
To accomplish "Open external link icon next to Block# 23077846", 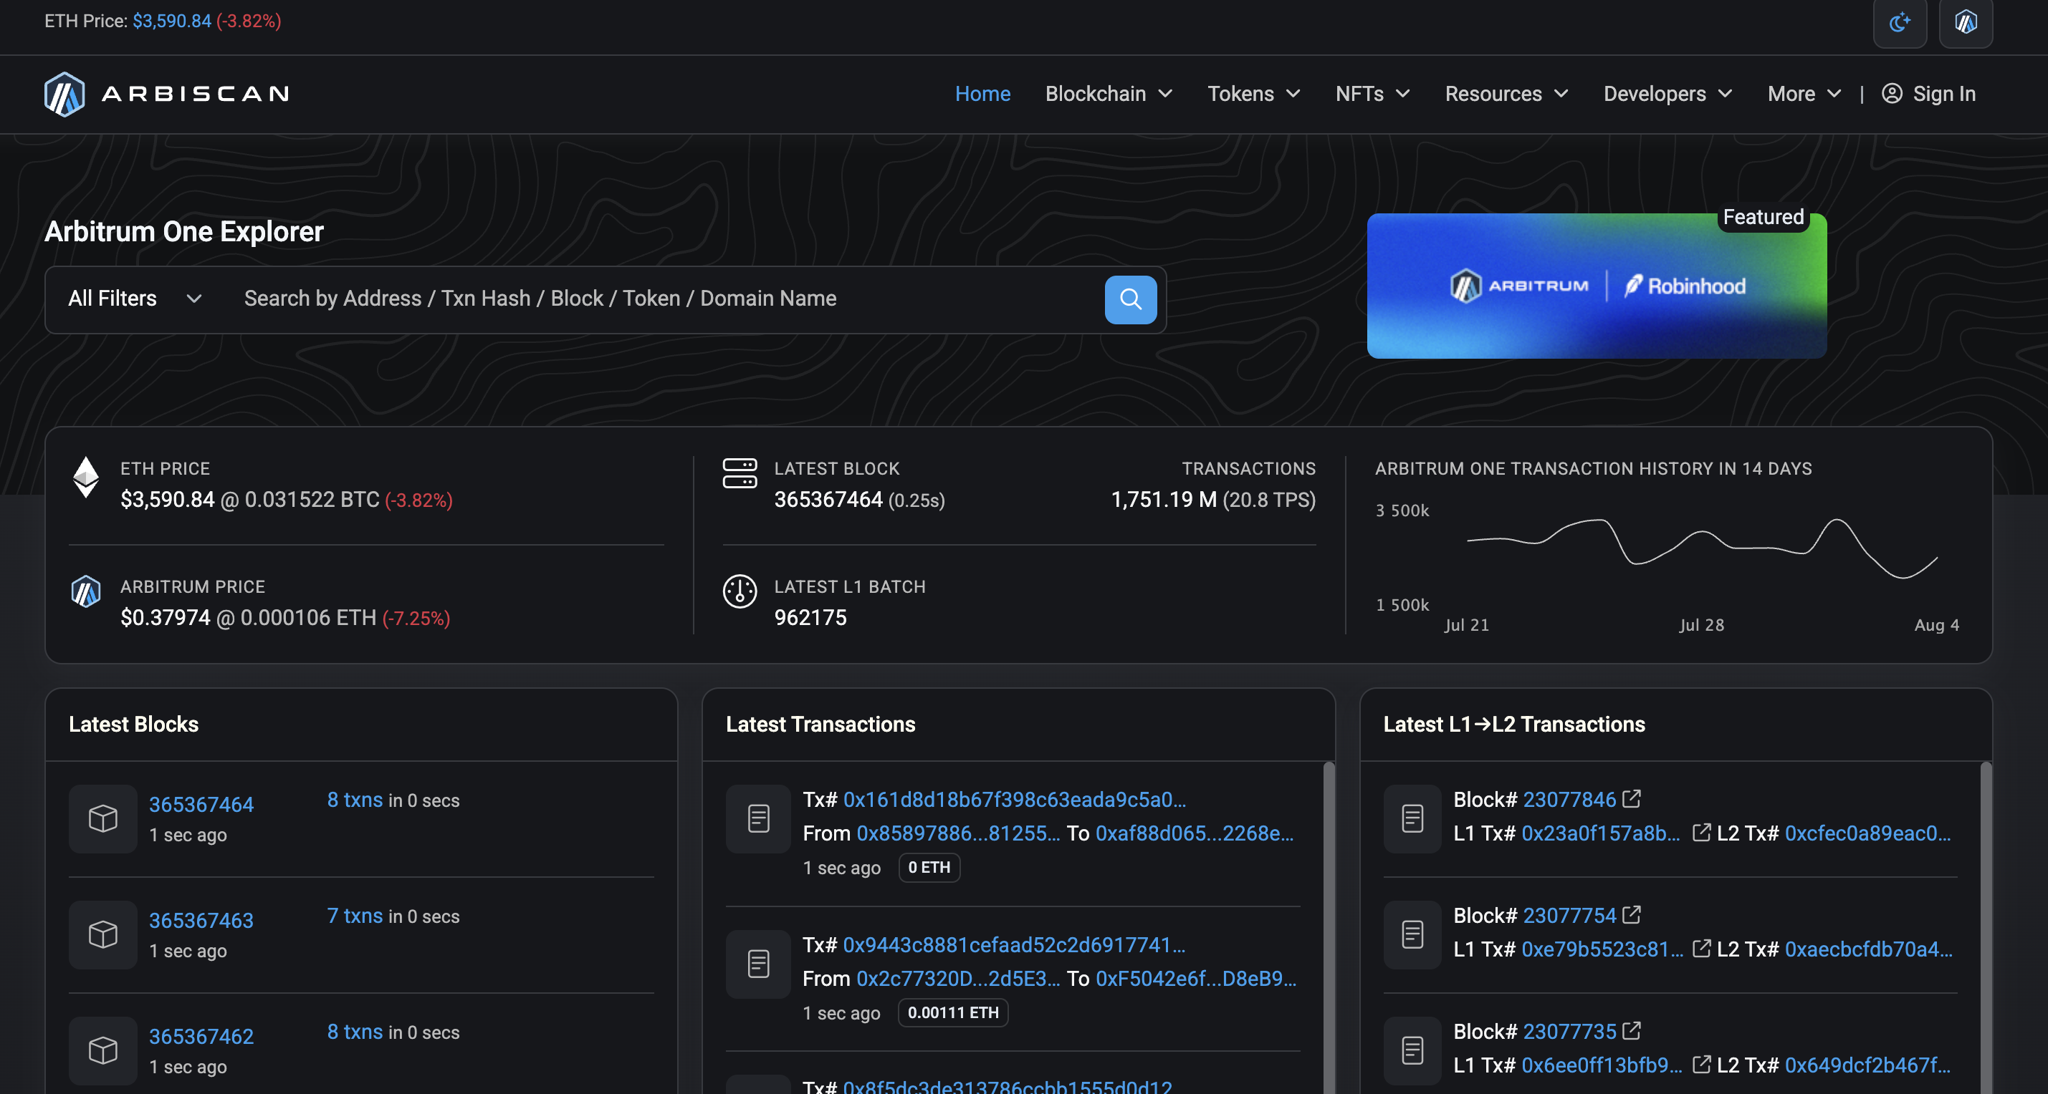I will tap(1633, 798).
